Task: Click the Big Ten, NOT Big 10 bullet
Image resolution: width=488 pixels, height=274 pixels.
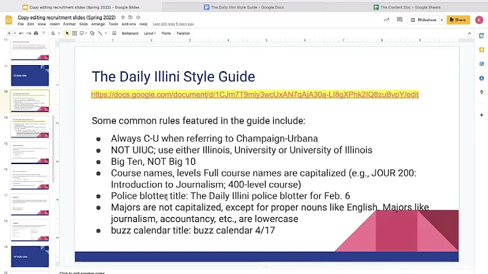Action: (x=153, y=161)
